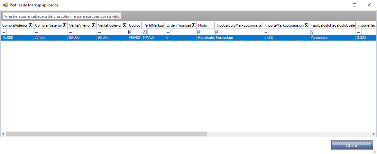Click the sigma icon in VentaPosterior header
Image resolution: width=377 pixels, height=154 pixels.
(x=124, y=25)
